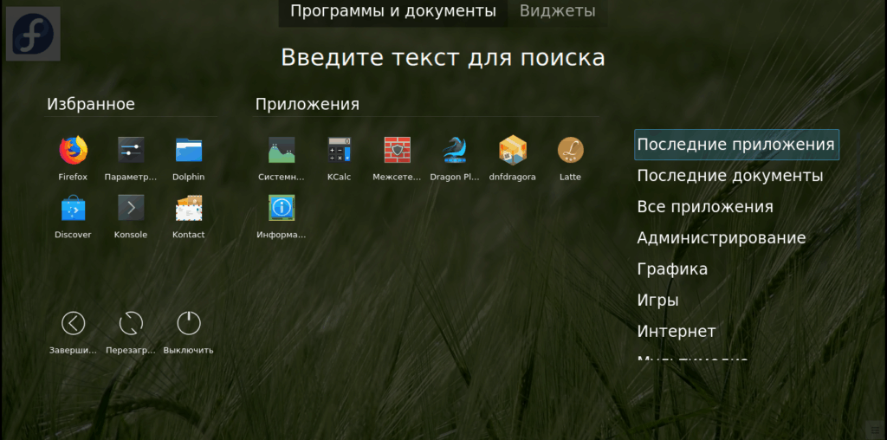Launch Firefox from favorites
The height and width of the screenshot is (440, 887).
click(73, 151)
